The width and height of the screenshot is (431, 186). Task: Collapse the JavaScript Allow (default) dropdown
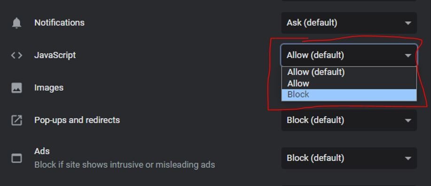point(349,55)
